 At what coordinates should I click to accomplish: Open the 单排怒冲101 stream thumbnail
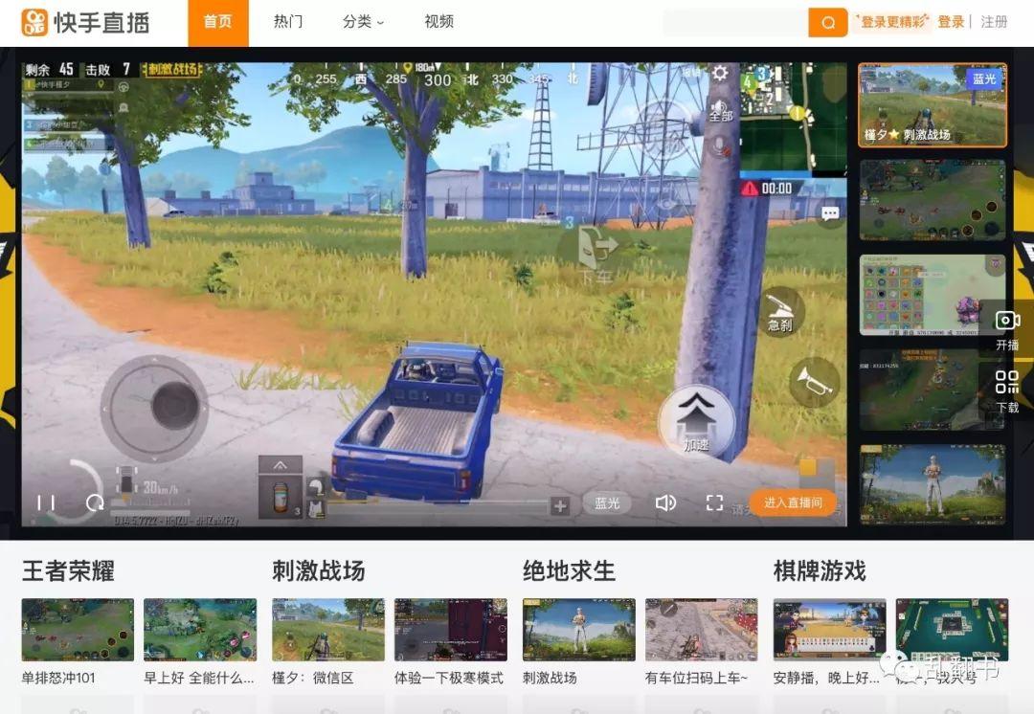click(78, 630)
